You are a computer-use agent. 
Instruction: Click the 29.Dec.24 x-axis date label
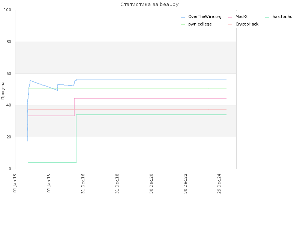point(219,184)
